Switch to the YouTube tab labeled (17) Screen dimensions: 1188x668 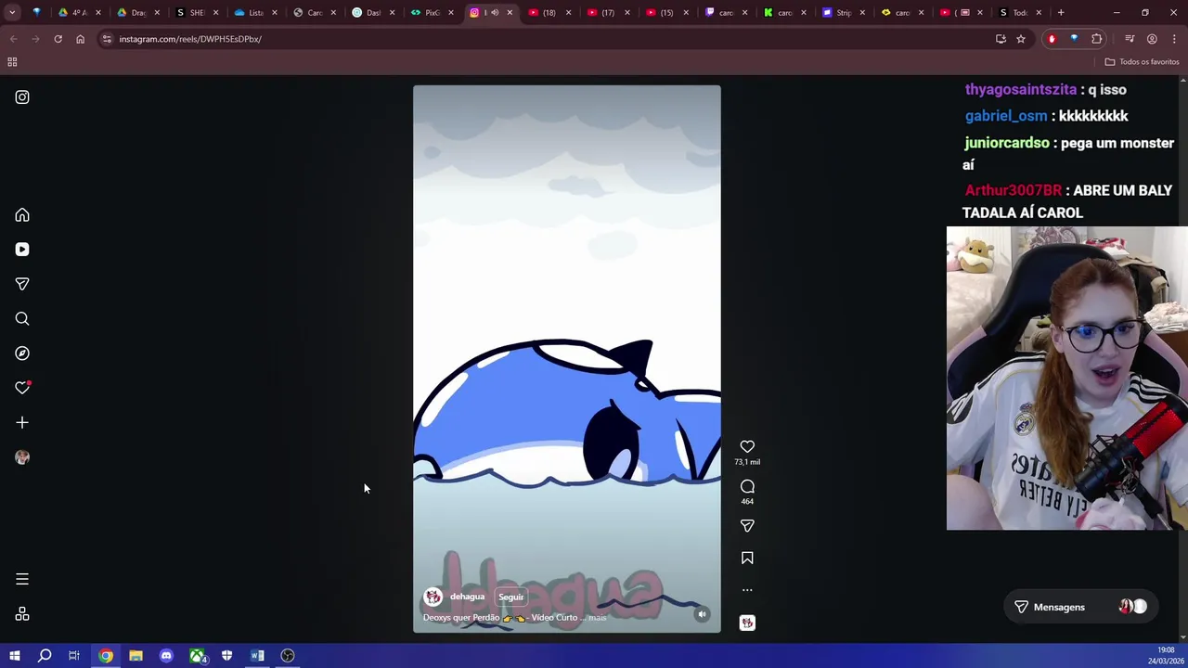pyautogui.click(x=606, y=13)
